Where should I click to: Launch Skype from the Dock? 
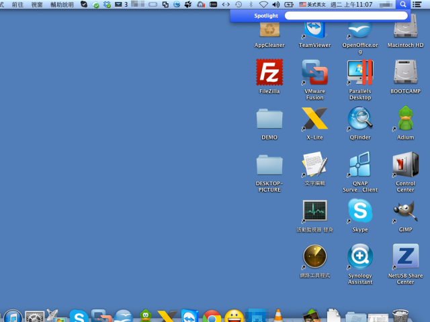79,316
